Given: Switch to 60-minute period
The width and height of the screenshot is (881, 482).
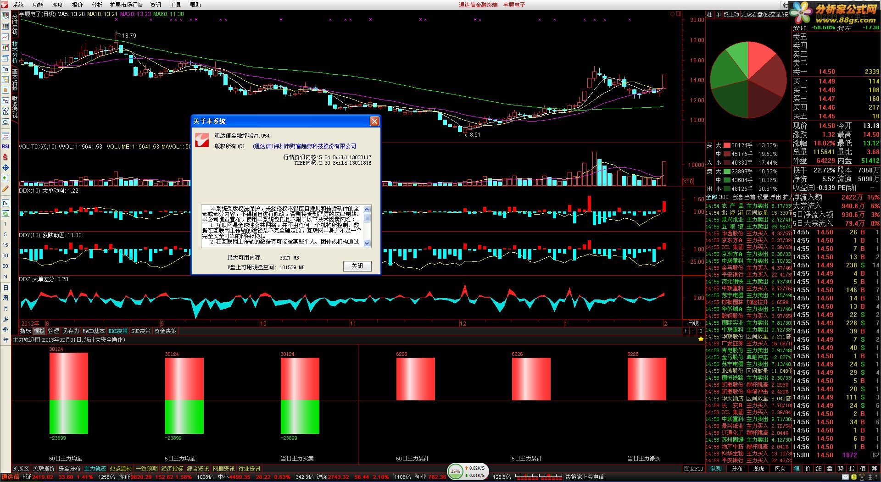Looking at the screenshot, I should click(x=6, y=266).
